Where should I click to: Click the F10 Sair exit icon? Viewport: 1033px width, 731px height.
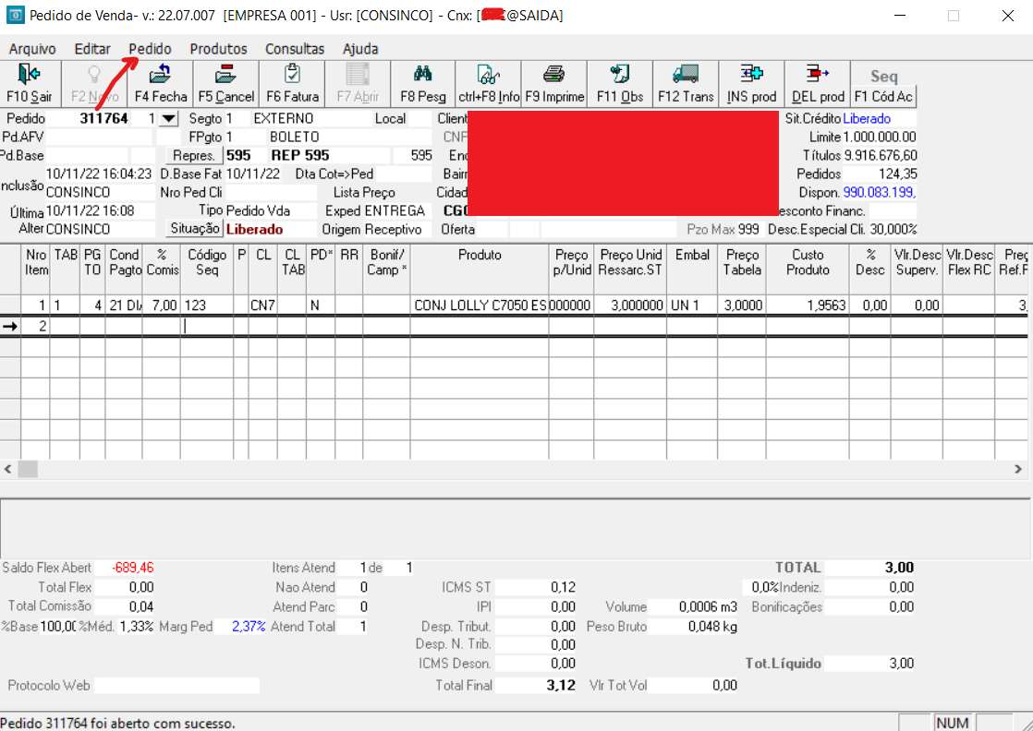pyautogui.click(x=30, y=74)
